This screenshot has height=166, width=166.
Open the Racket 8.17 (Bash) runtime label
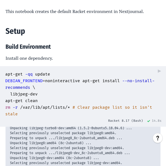pyautogui.click(x=126, y=121)
